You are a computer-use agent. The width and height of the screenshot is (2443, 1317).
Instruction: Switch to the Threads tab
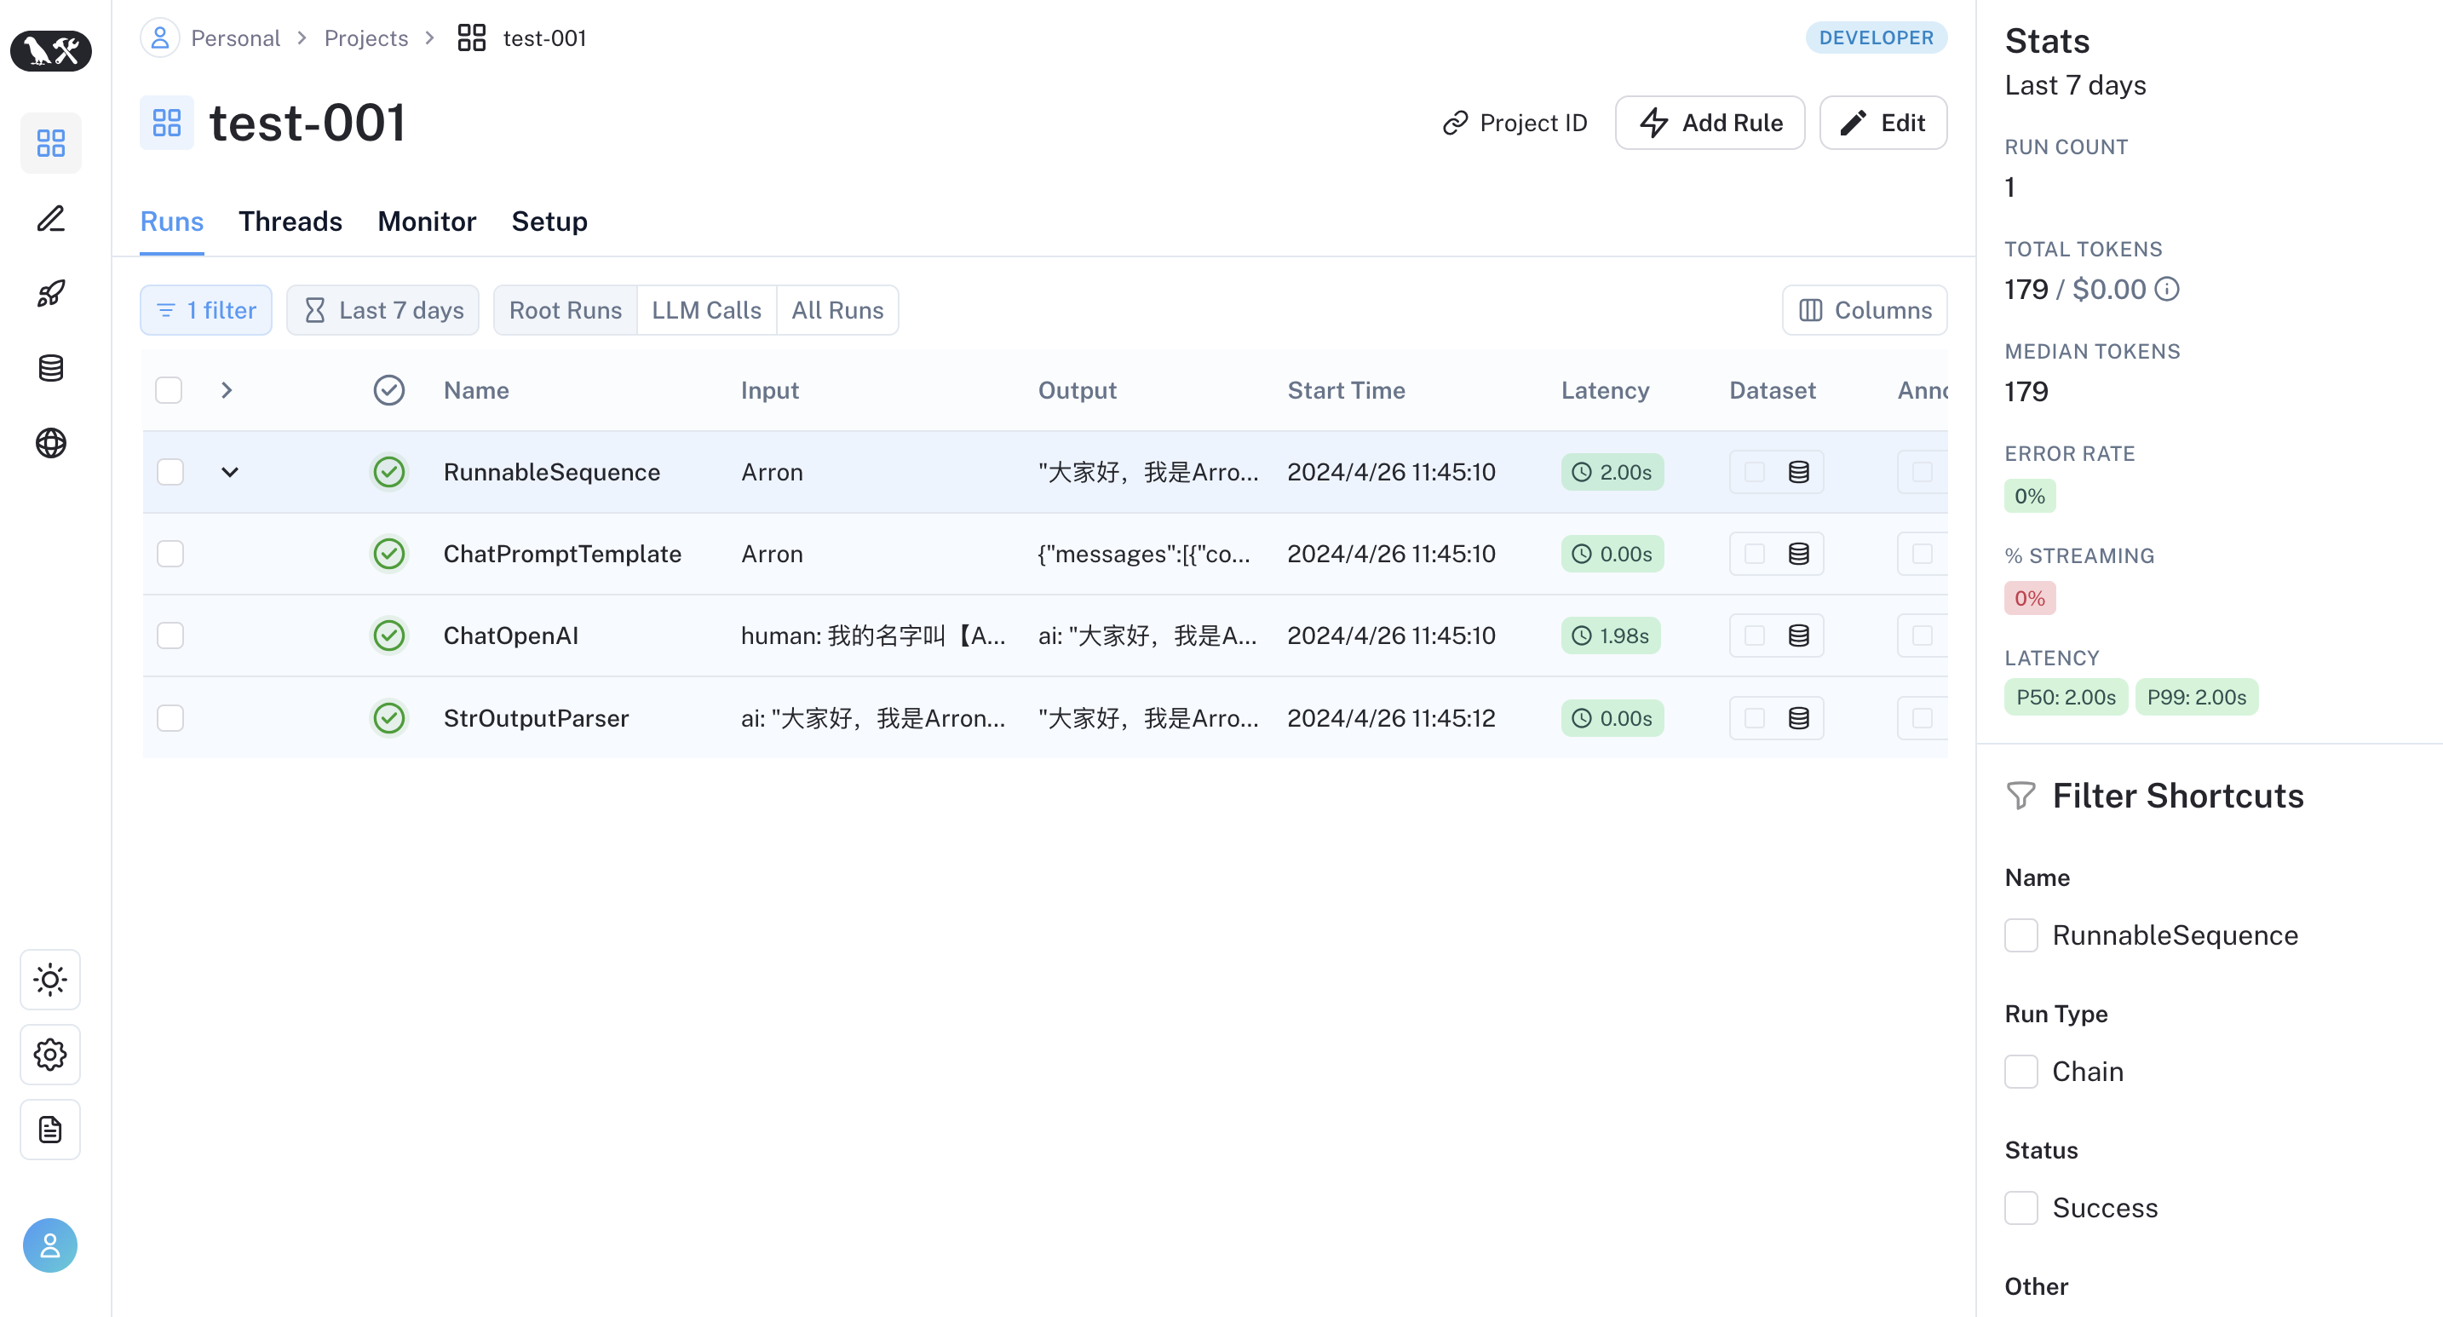290,221
